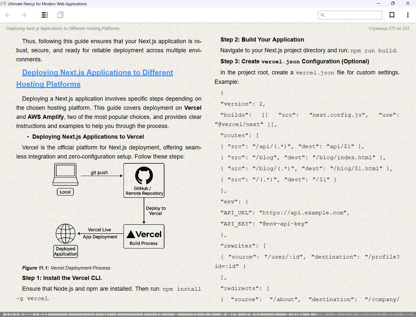
Task: Click the app icon in the title bar
Action: [x=4, y=4]
